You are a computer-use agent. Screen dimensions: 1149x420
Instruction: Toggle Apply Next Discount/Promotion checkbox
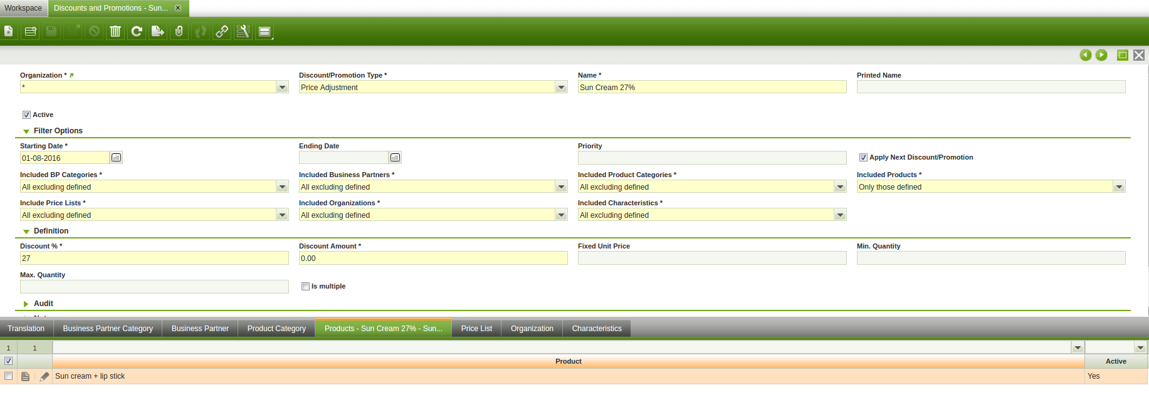(x=863, y=157)
